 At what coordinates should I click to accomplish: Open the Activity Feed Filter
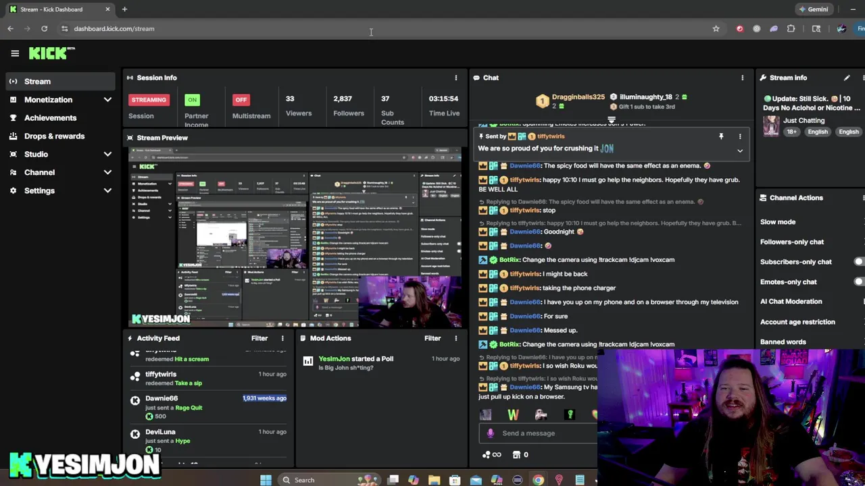[x=259, y=338]
